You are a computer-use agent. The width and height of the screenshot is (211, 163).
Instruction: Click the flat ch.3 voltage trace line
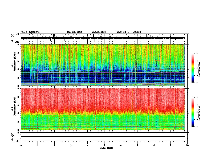[103, 136]
